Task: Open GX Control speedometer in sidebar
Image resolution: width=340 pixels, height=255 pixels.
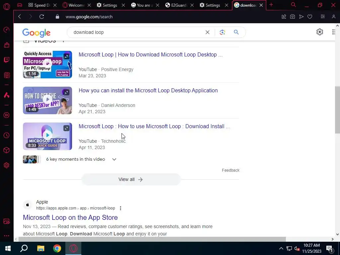Action: pos(7,30)
